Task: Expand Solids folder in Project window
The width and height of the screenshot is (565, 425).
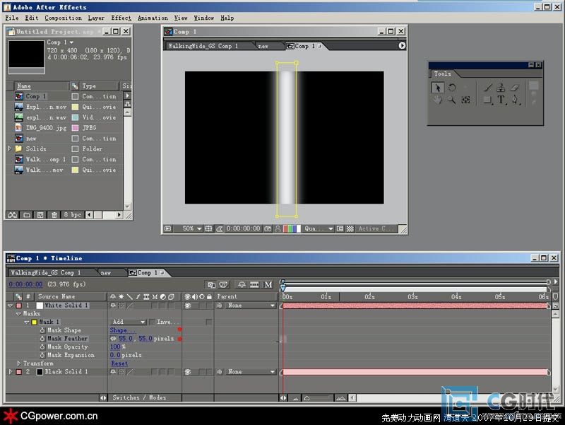Action: pos(10,149)
